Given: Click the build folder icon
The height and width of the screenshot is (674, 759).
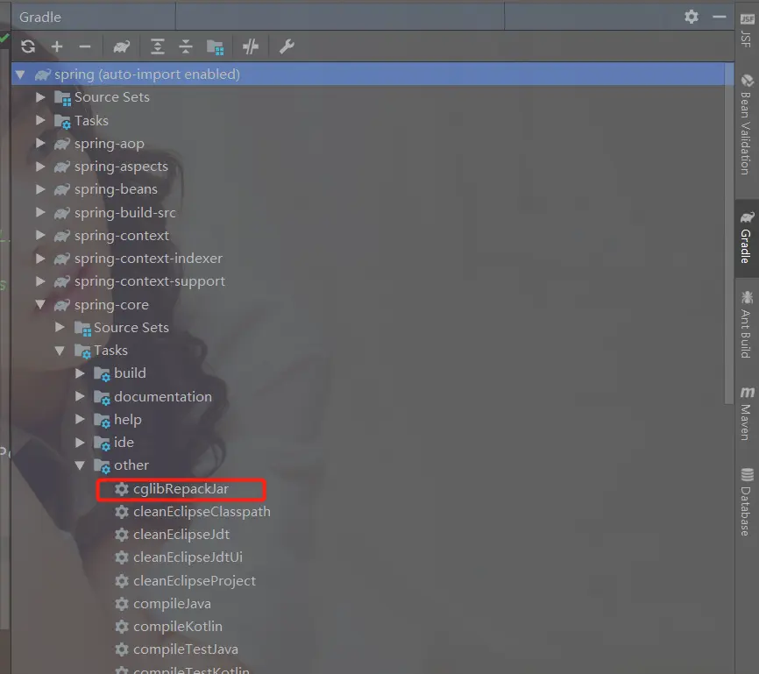Looking at the screenshot, I should [102, 373].
